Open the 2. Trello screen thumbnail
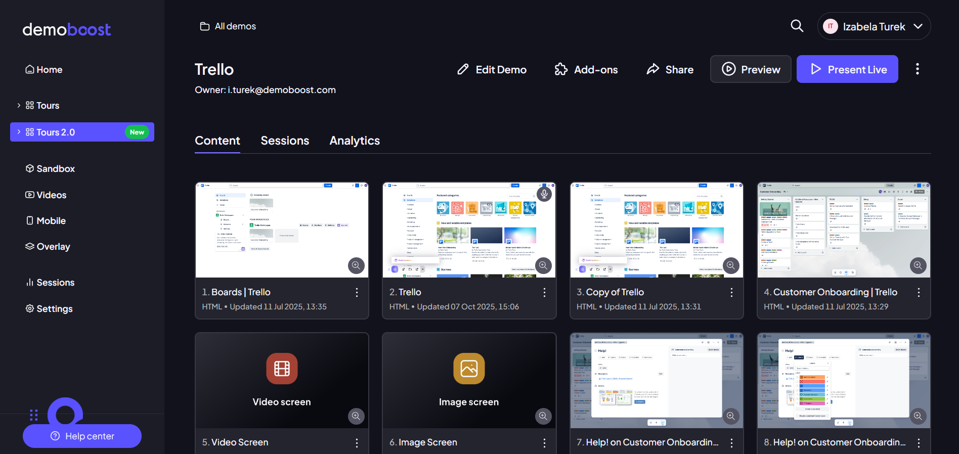 tap(469, 230)
